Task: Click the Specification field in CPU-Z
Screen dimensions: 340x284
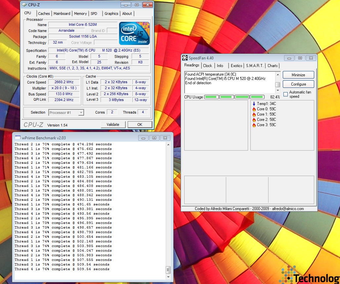Action: click(99, 50)
